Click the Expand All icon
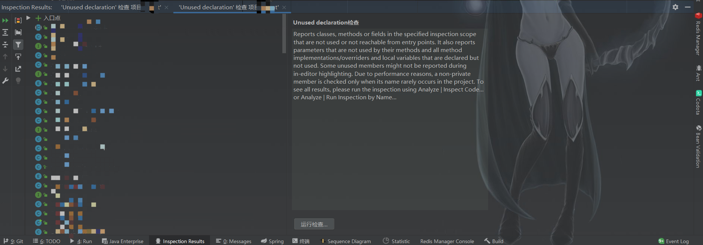The image size is (703, 245). [x=5, y=33]
